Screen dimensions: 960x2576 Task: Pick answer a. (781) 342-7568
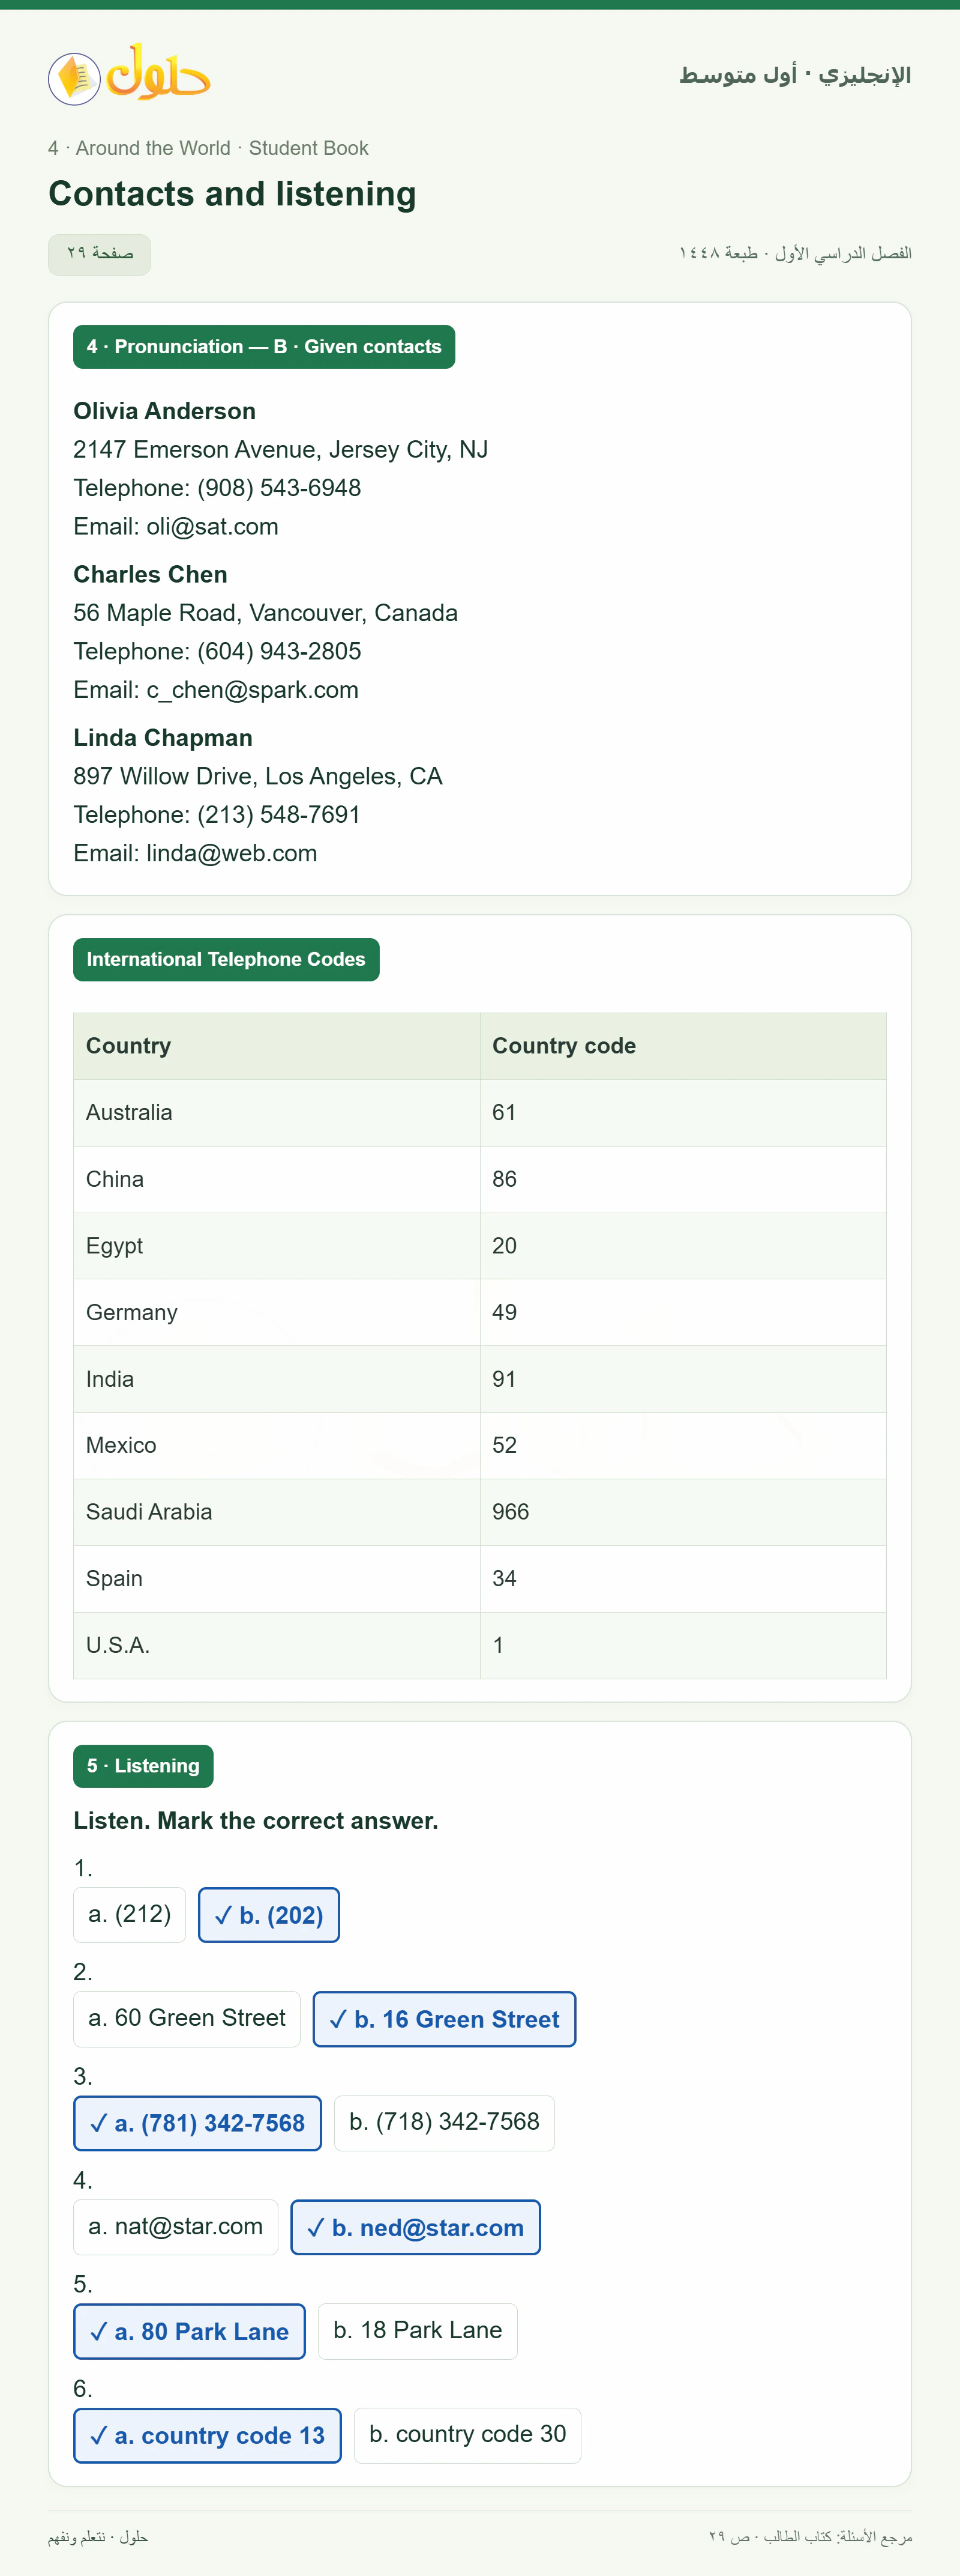point(198,2122)
